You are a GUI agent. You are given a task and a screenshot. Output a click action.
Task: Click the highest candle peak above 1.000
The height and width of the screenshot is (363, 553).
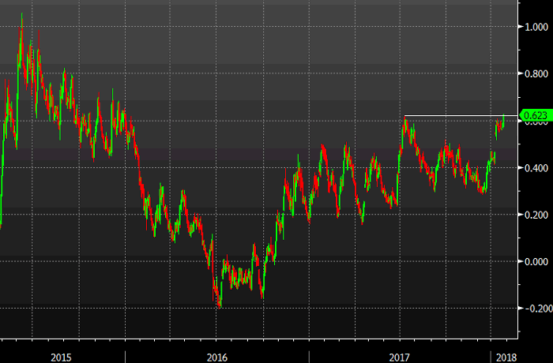click(x=21, y=17)
